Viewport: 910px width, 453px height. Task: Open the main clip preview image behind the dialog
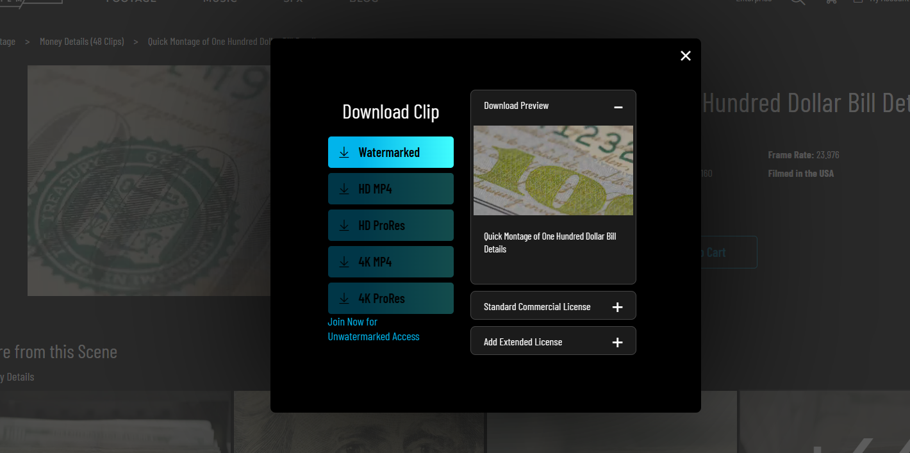(149, 181)
